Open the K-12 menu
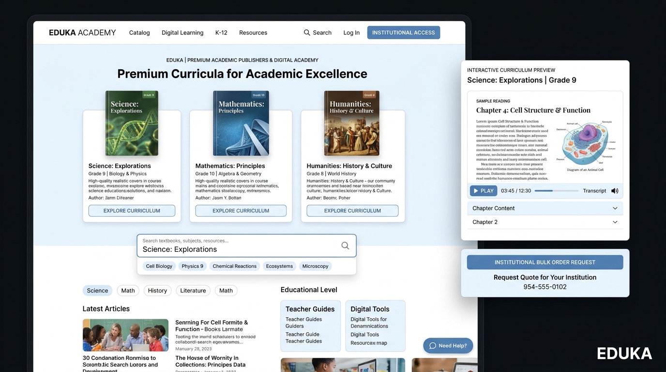 [x=221, y=32]
